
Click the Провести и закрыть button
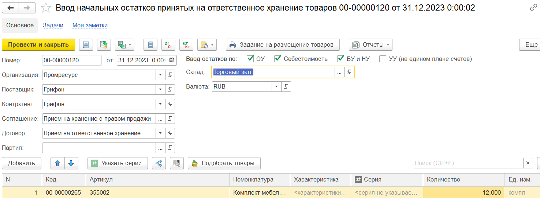pyautogui.click(x=38, y=45)
